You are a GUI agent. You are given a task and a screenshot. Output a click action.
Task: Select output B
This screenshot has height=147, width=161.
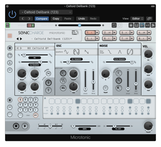48,90
